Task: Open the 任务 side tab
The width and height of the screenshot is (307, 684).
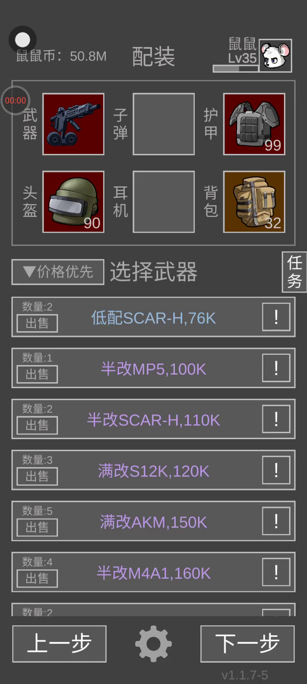Action: [295, 272]
